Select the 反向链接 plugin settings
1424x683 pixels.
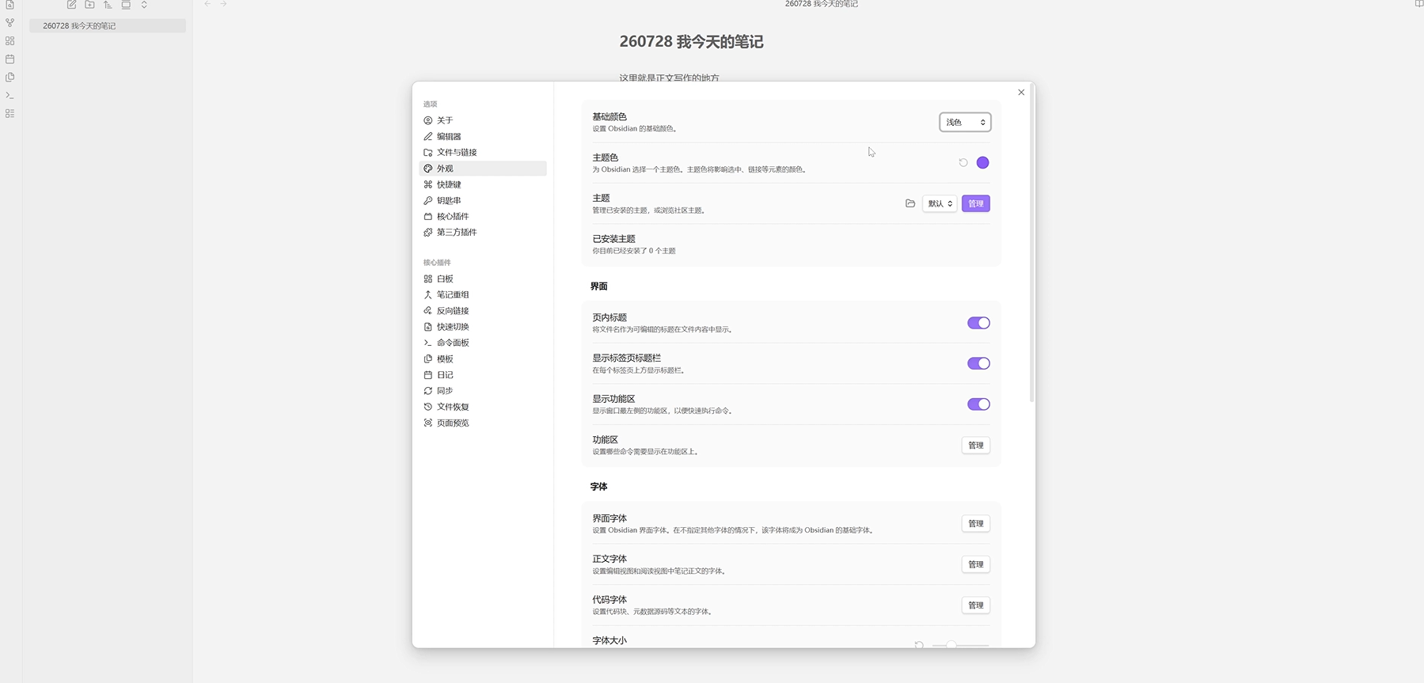[483, 311]
